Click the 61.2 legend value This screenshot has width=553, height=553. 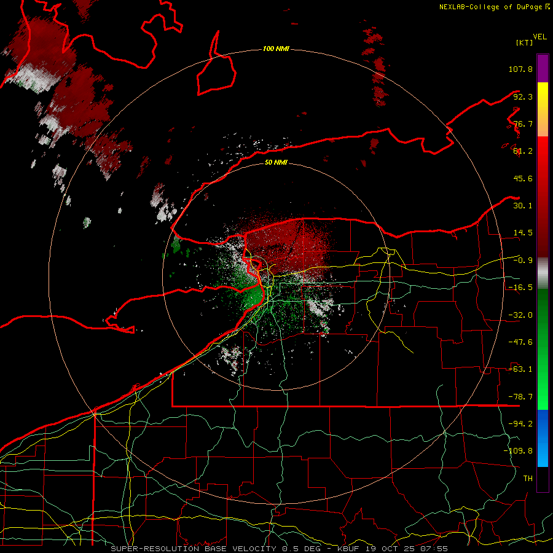point(523,151)
